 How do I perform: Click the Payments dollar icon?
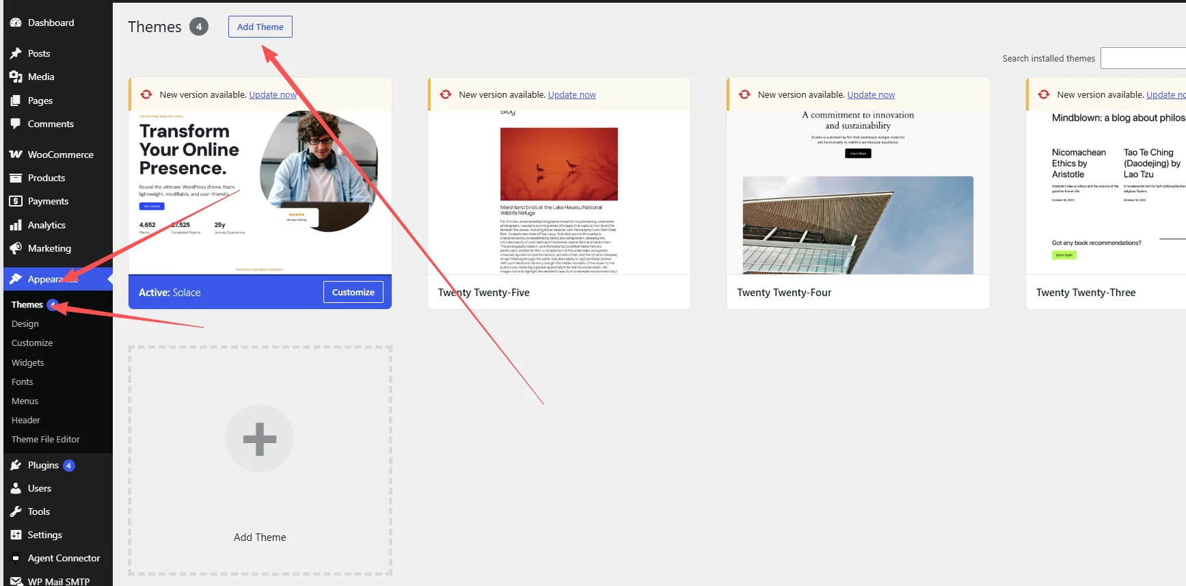[x=16, y=201]
